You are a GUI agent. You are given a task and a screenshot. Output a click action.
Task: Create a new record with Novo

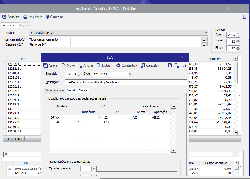point(68,65)
